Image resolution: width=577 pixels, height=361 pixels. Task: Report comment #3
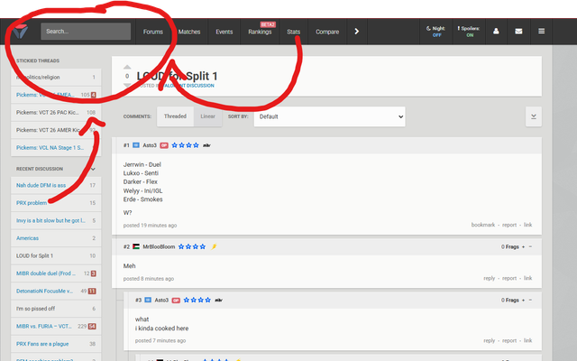(x=509, y=341)
